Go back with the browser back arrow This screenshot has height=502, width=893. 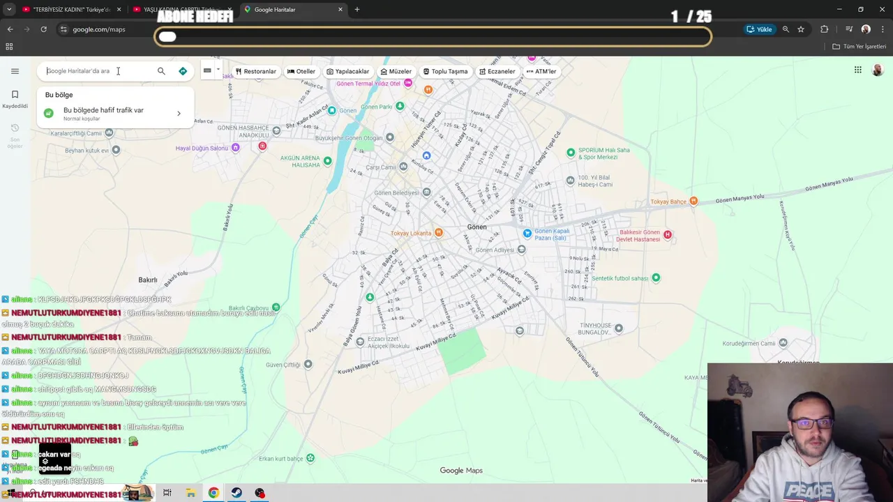[x=10, y=29]
